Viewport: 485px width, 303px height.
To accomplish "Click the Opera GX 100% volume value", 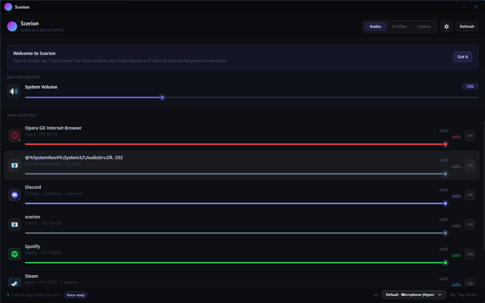I will (444, 131).
